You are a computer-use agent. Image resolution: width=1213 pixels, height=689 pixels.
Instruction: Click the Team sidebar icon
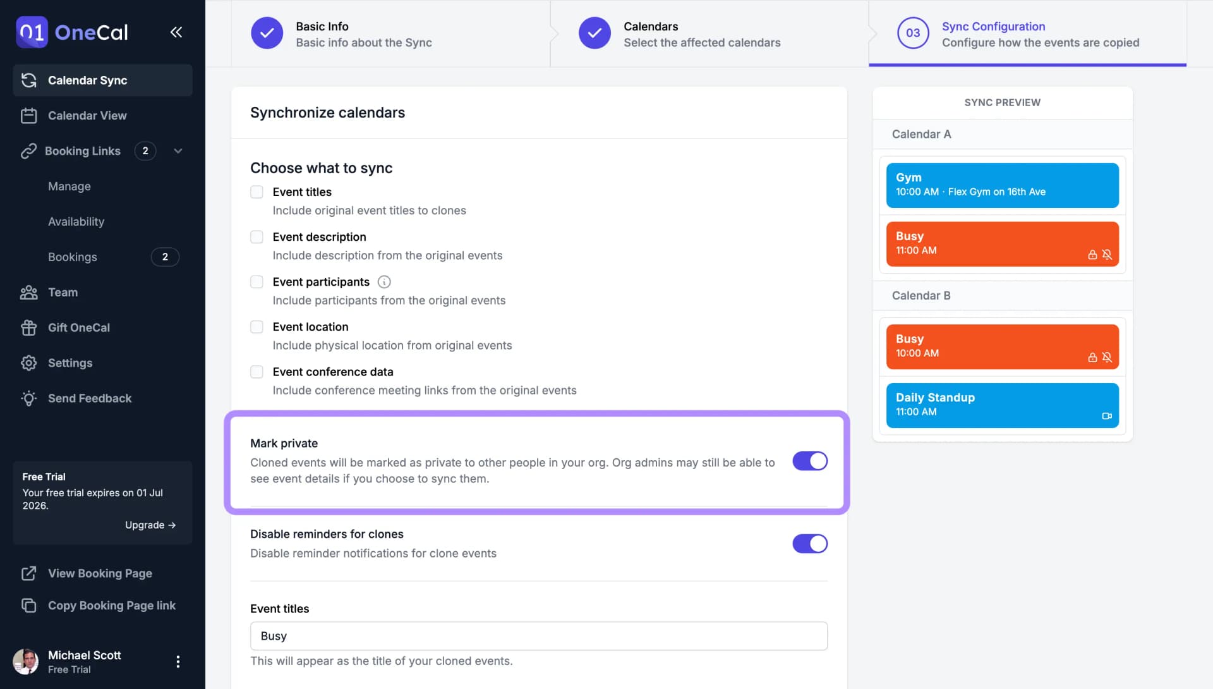[x=28, y=293]
